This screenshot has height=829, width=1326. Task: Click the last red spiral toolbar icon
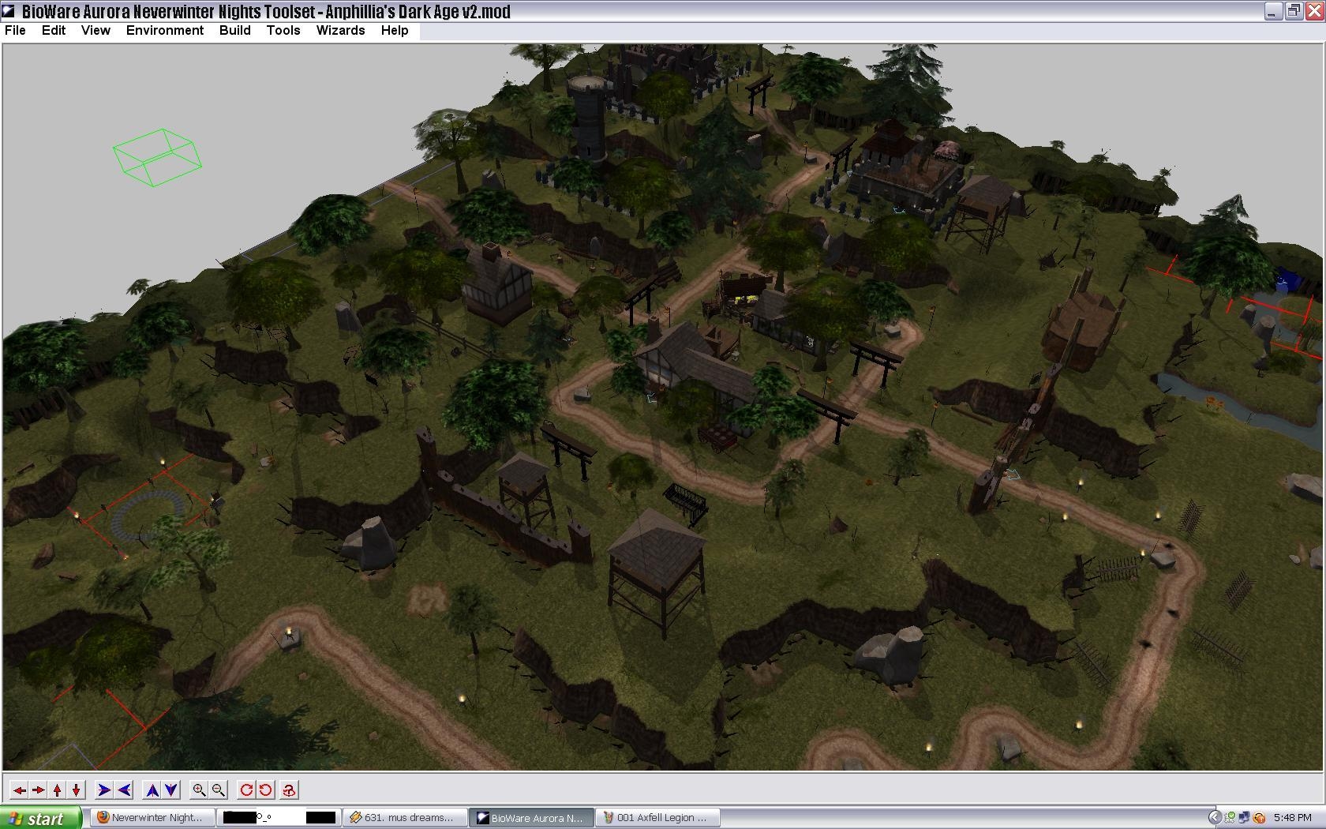coord(289,790)
